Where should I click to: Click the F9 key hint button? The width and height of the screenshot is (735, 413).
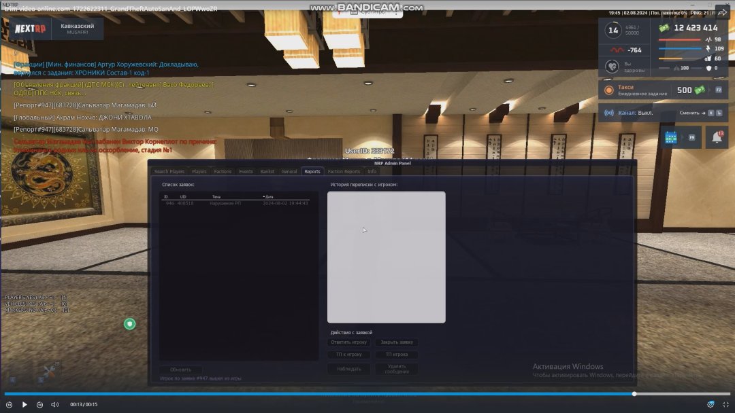click(x=691, y=137)
